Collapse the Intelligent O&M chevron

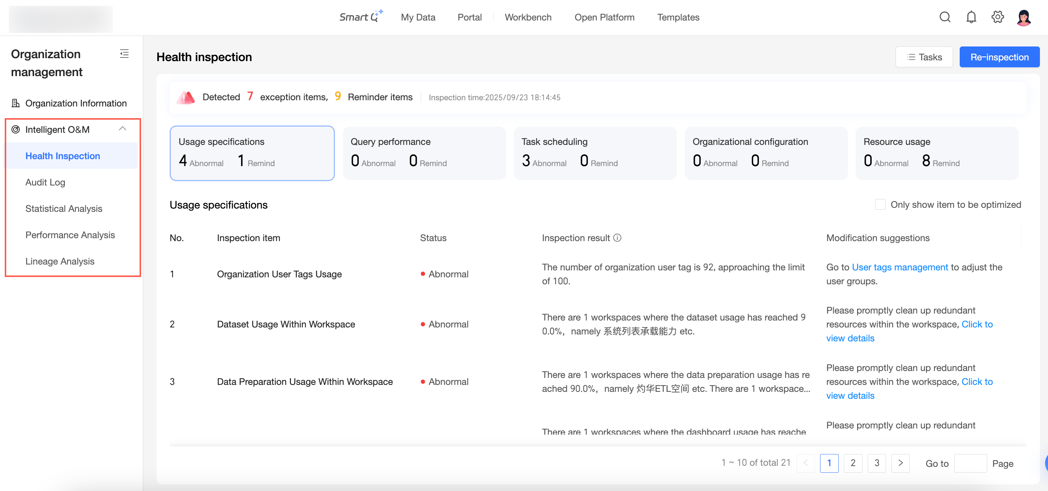(x=122, y=129)
